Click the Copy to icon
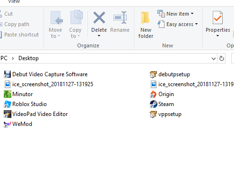Screen dimensions: 234x187 77,18
